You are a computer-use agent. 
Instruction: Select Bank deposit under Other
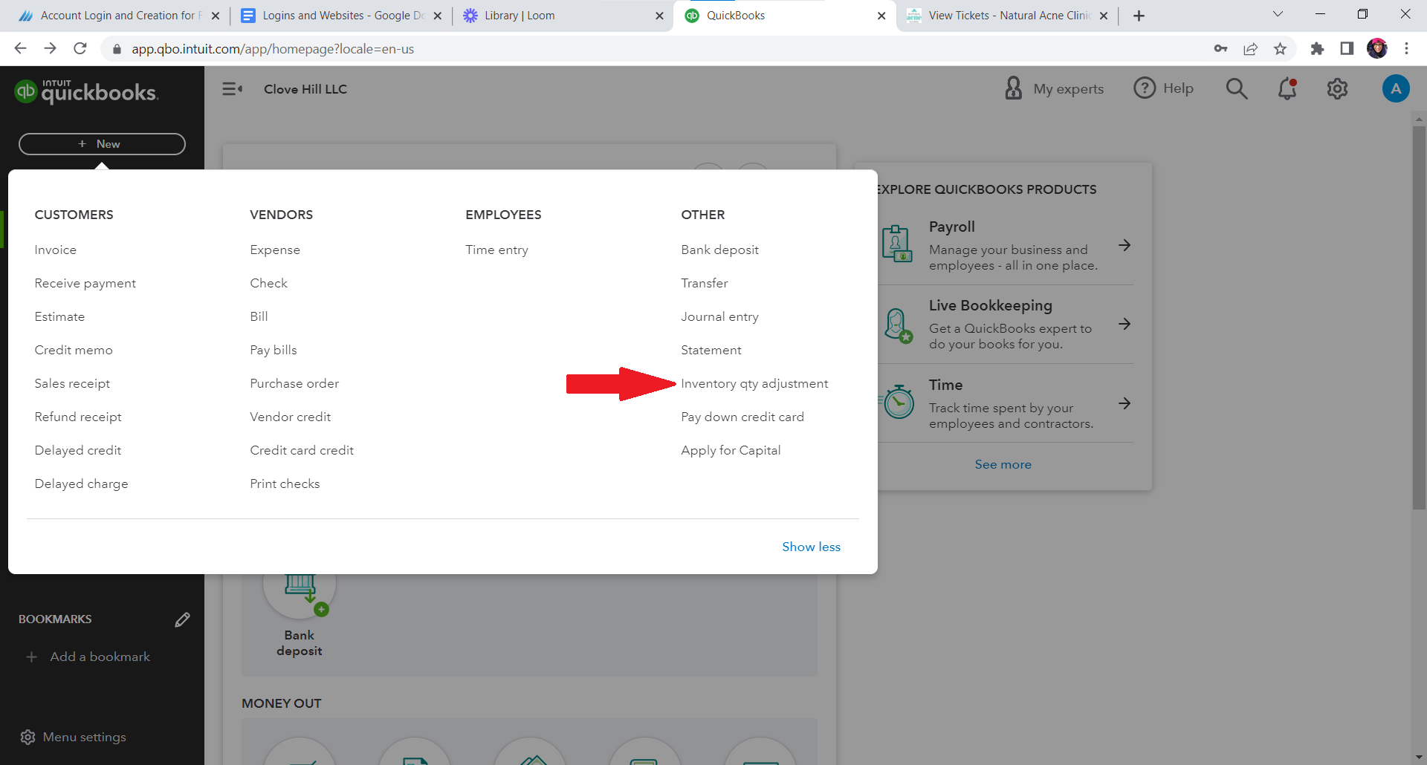[719, 250]
